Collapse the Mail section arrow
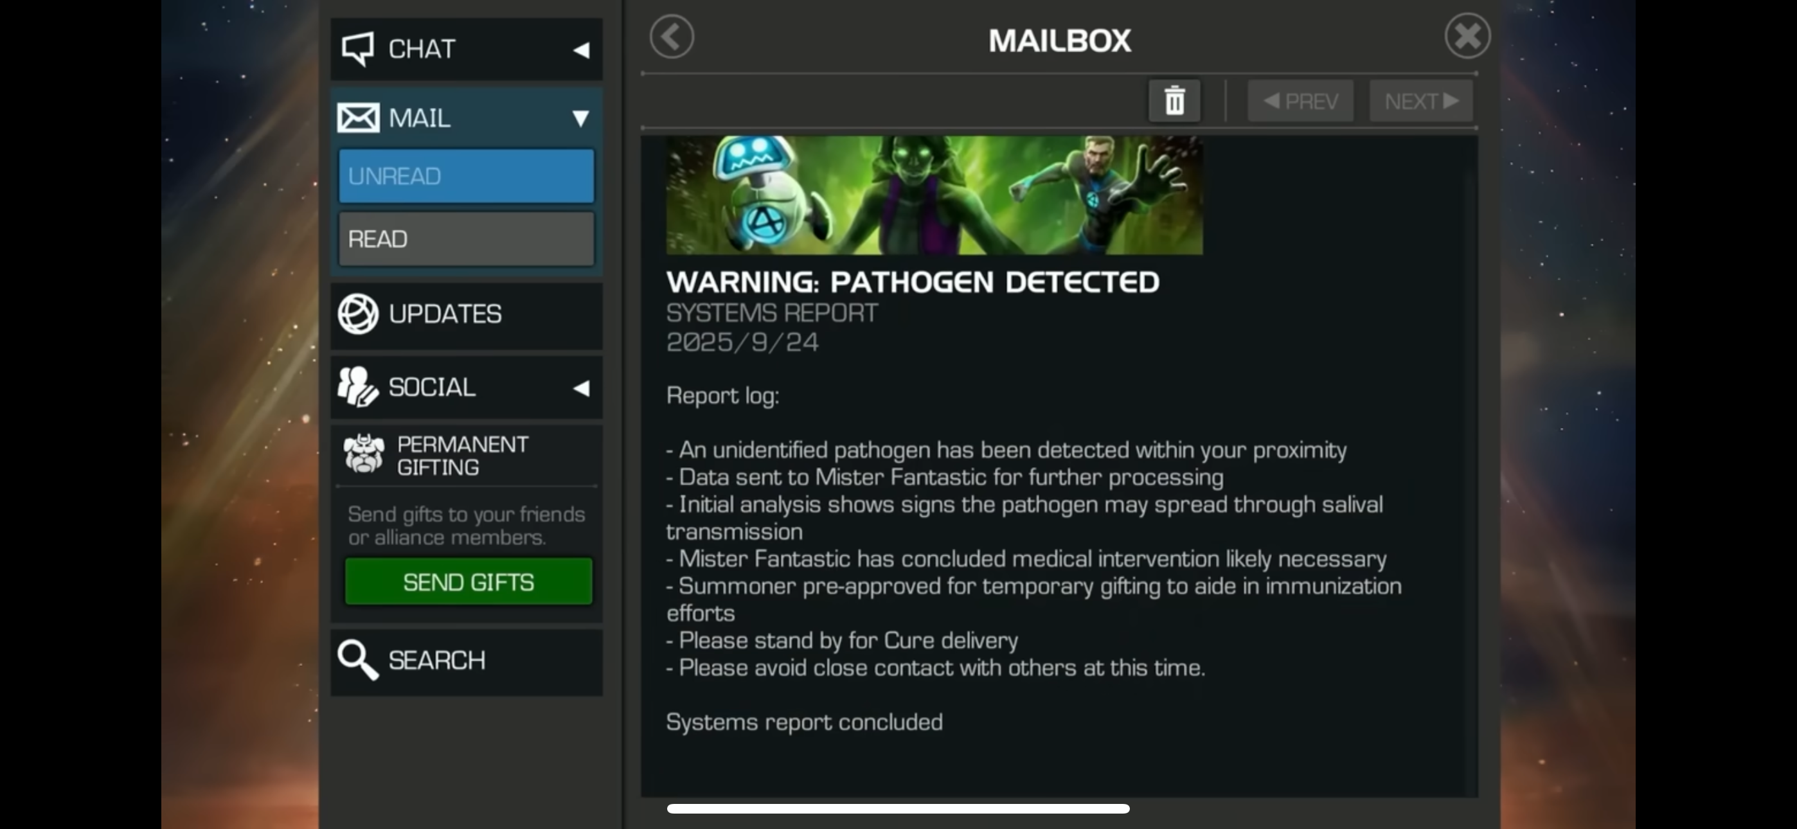This screenshot has height=829, width=1797. pos(580,118)
